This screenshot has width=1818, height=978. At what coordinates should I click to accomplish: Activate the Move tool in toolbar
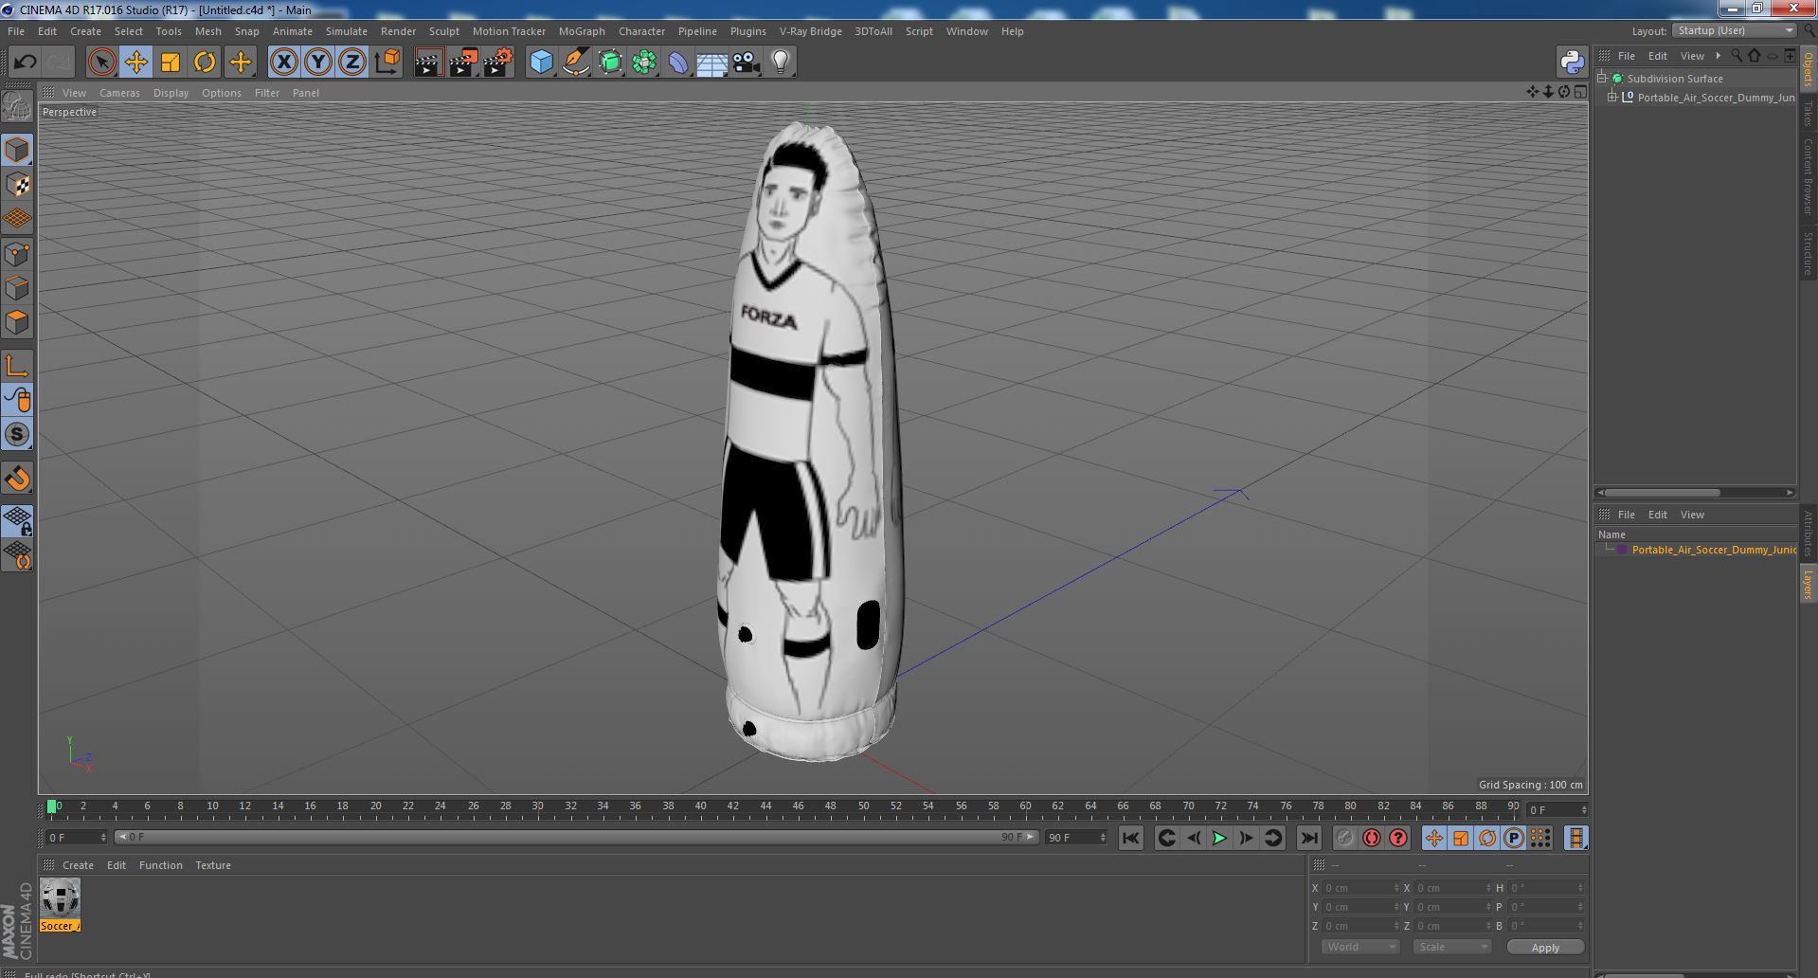tap(135, 63)
